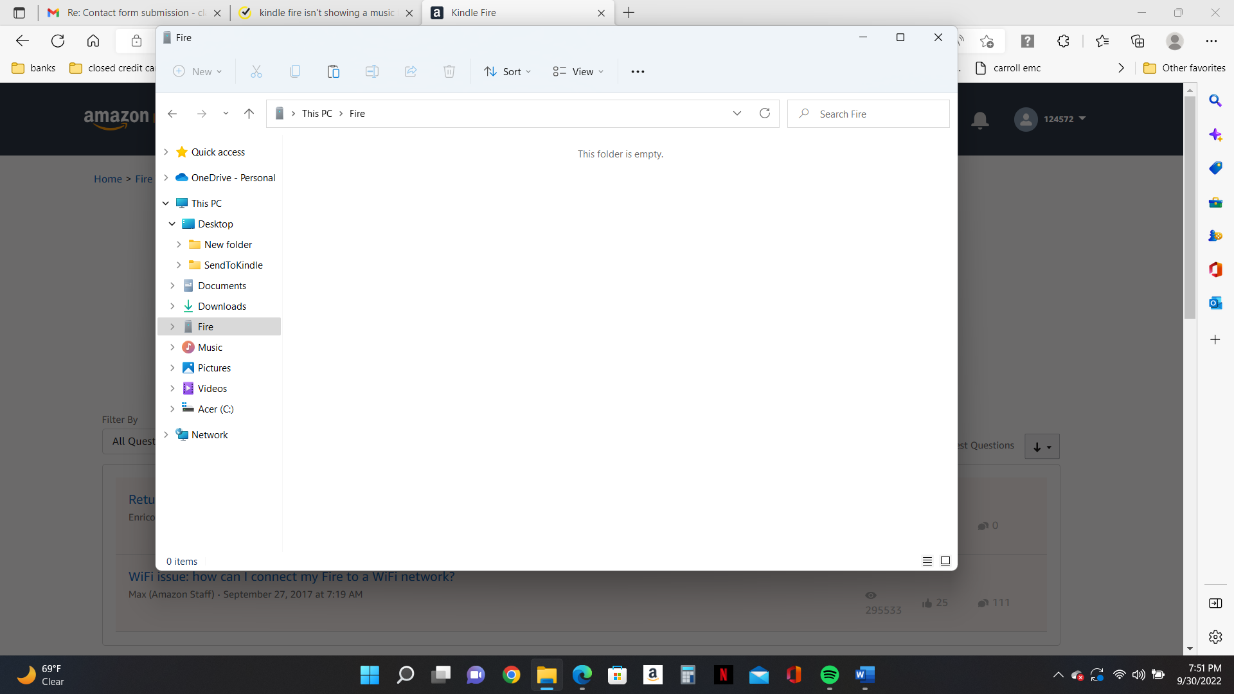
Task: Open the New item menu
Action: coord(197,71)
